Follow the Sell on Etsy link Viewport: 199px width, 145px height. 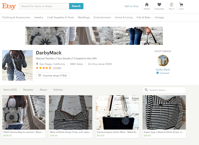[131, 6]
